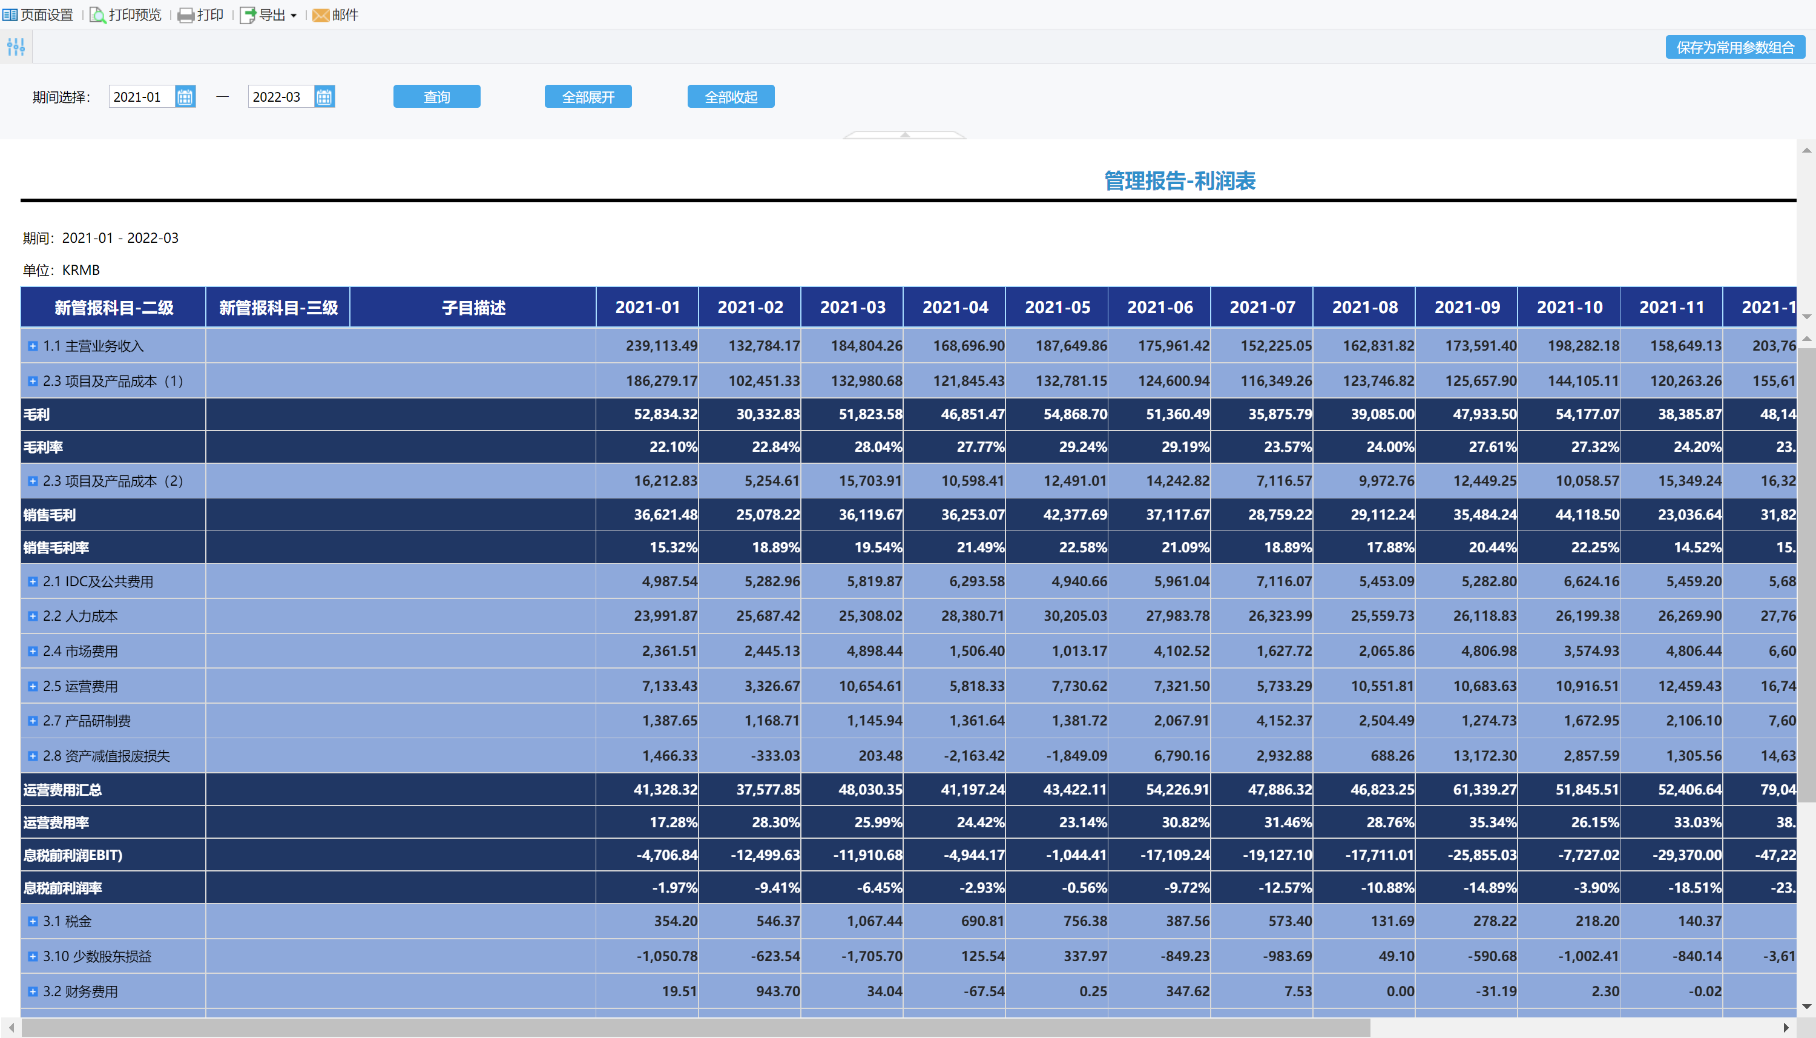The width and height of the screenshot is (1816, 1038).
Task: Expand the 2.3 项目及产品成本（1）row
Action: point(33,382)
